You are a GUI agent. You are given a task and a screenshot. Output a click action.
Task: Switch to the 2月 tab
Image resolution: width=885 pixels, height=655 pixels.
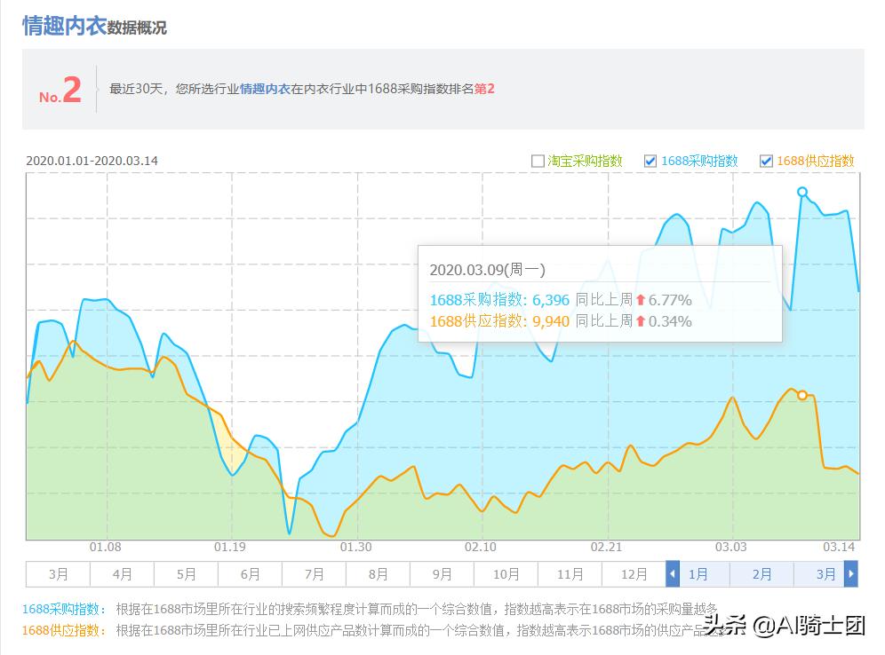pyautogui.click(x=761, y=574)
